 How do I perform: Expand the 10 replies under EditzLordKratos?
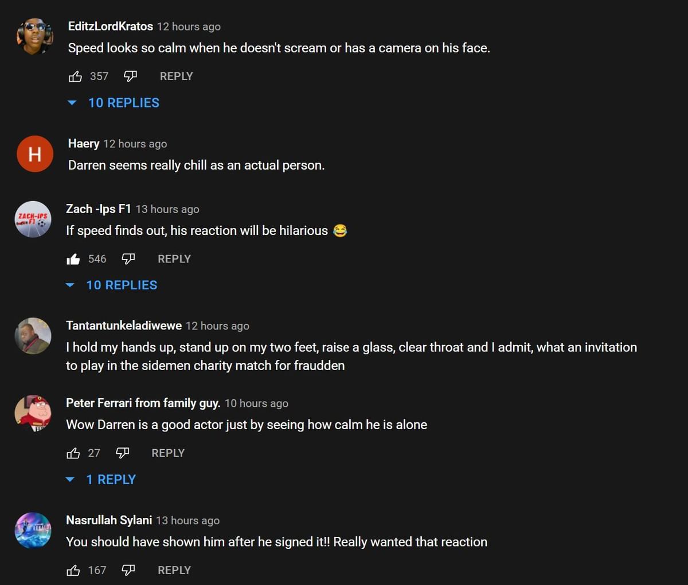click(123, 103)
